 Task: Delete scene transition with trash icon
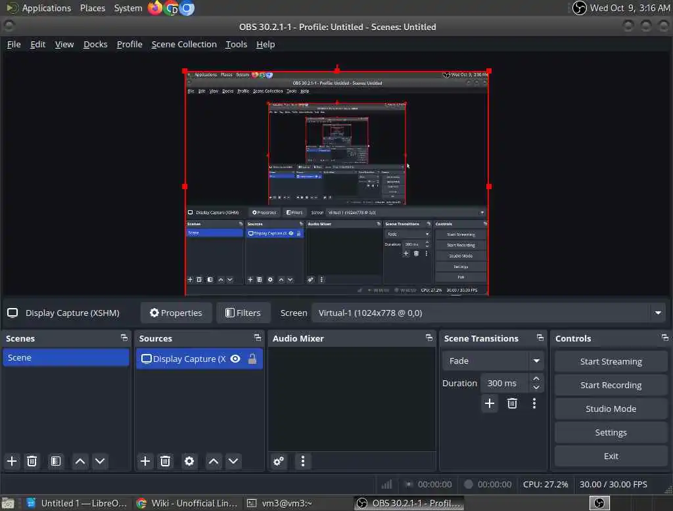pos(512,403)
